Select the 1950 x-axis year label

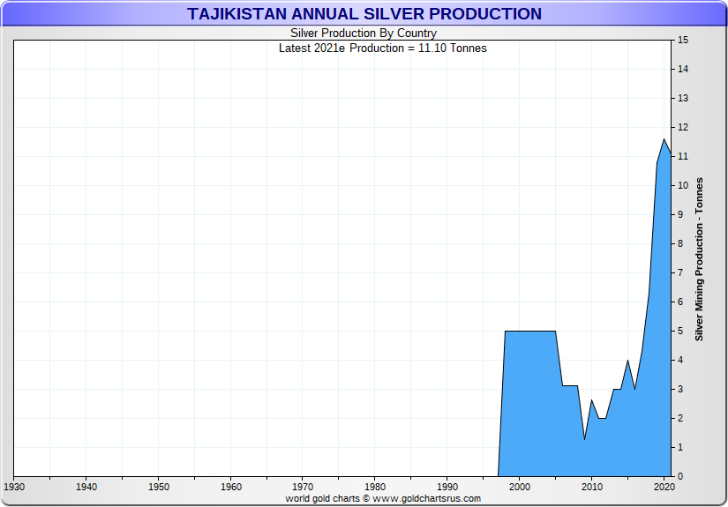[x=158, y=486]
